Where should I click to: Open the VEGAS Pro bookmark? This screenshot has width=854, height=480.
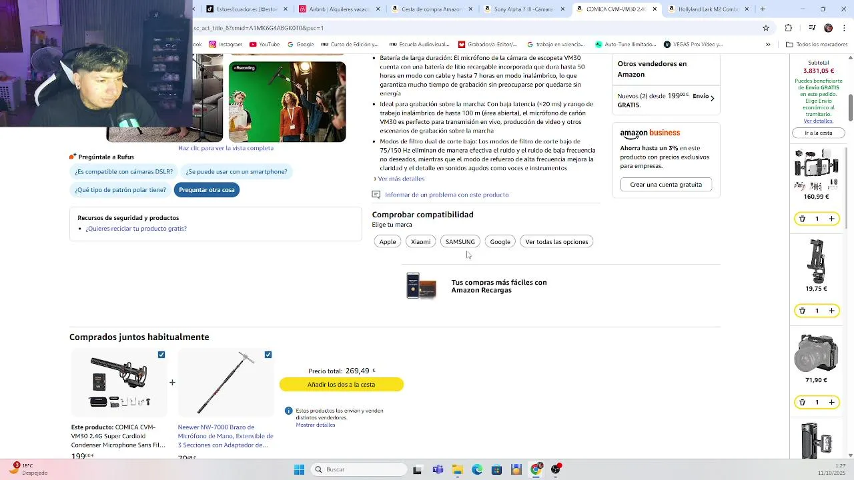pos(693,45)
